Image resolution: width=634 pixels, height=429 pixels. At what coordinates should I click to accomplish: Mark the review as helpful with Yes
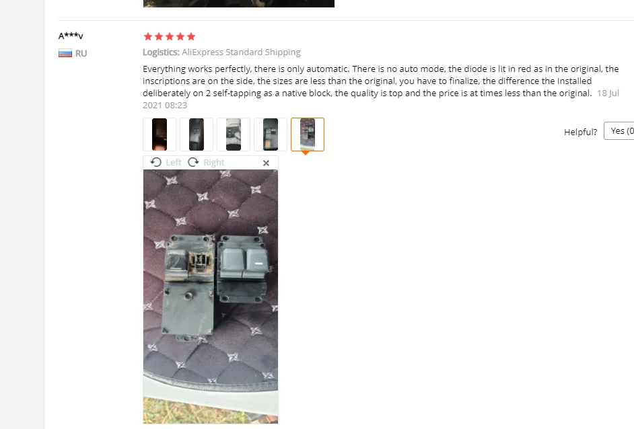point(619,131)
